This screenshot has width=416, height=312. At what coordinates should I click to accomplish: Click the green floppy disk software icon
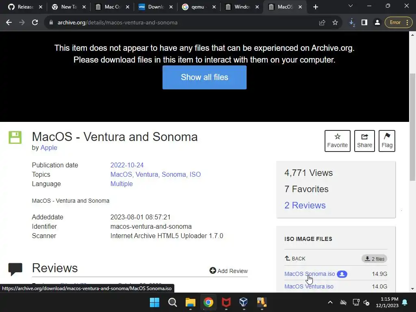coord(15,137)
